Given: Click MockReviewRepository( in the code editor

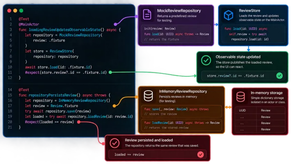Looking at the screenshot, I should coord(81,35).
